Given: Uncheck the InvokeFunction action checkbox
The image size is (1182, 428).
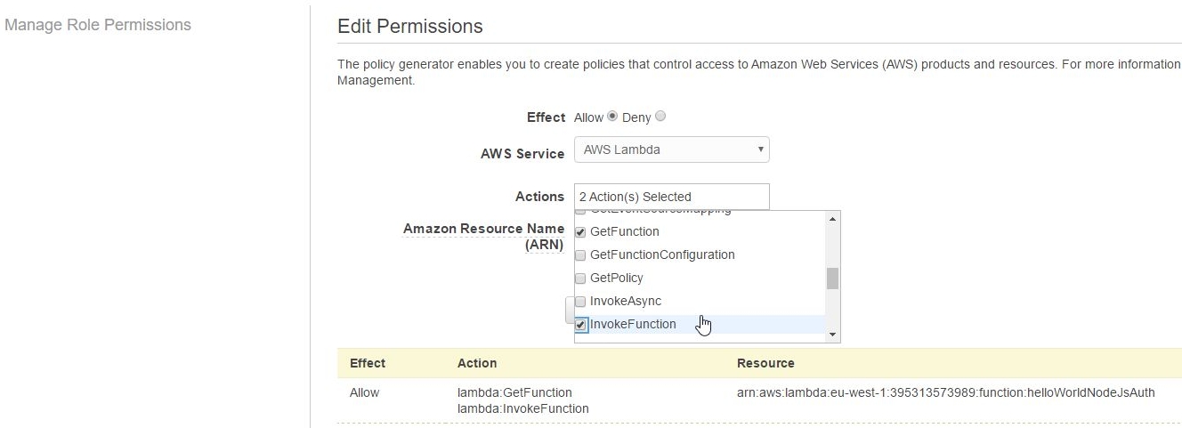Looking at the screenshot, I should pyautogui.click(x=581, y=324).
